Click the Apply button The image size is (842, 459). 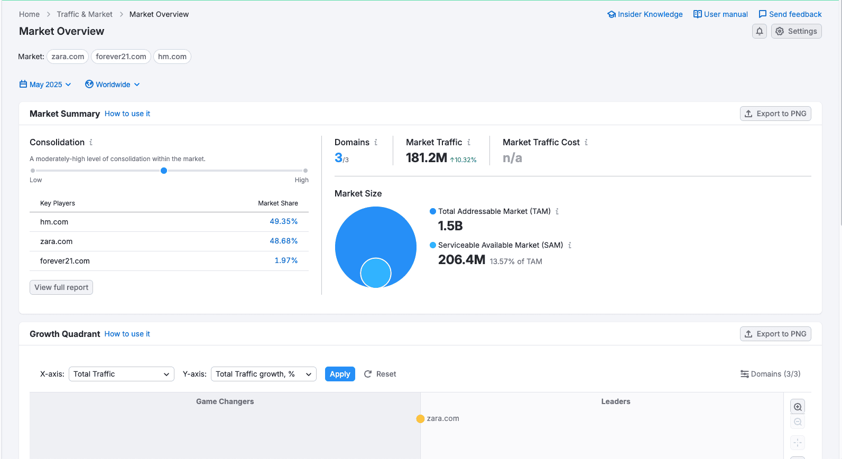tap(340, 374)
